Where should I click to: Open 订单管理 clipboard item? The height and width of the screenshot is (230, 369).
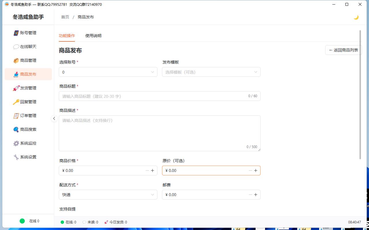tap(28, 116)
